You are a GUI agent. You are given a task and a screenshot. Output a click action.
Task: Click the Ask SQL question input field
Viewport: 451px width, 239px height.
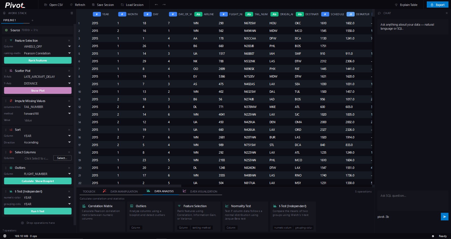pos(413,201)
